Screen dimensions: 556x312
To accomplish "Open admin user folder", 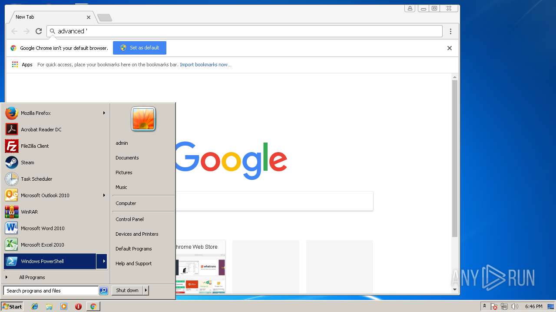I will (x=122, y=143).
